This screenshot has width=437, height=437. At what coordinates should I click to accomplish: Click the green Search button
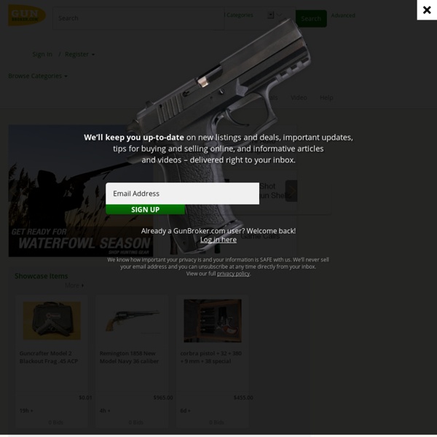311,19
